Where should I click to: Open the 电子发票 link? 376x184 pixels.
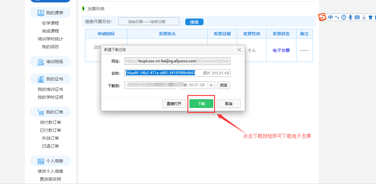click(x=281, y=50)
